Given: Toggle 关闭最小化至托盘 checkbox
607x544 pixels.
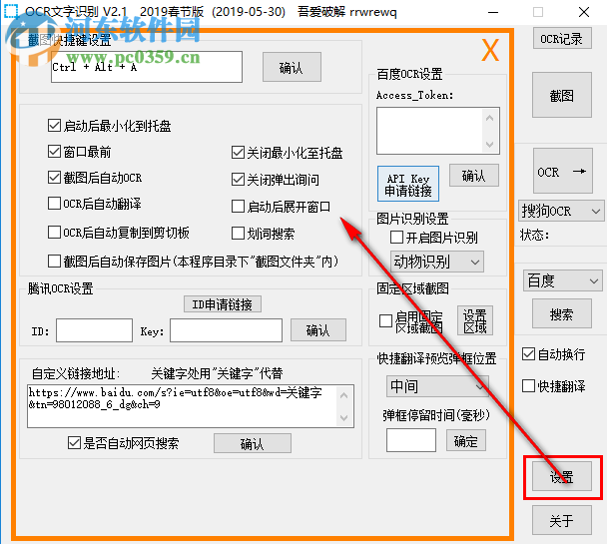Looking at the screenshot, I should (x=238, y=153).
